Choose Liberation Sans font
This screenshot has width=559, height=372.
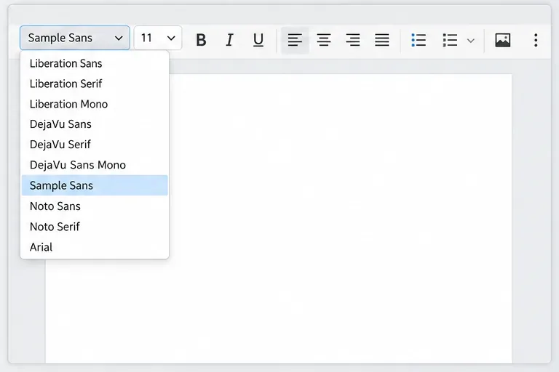tap(95, 63)
